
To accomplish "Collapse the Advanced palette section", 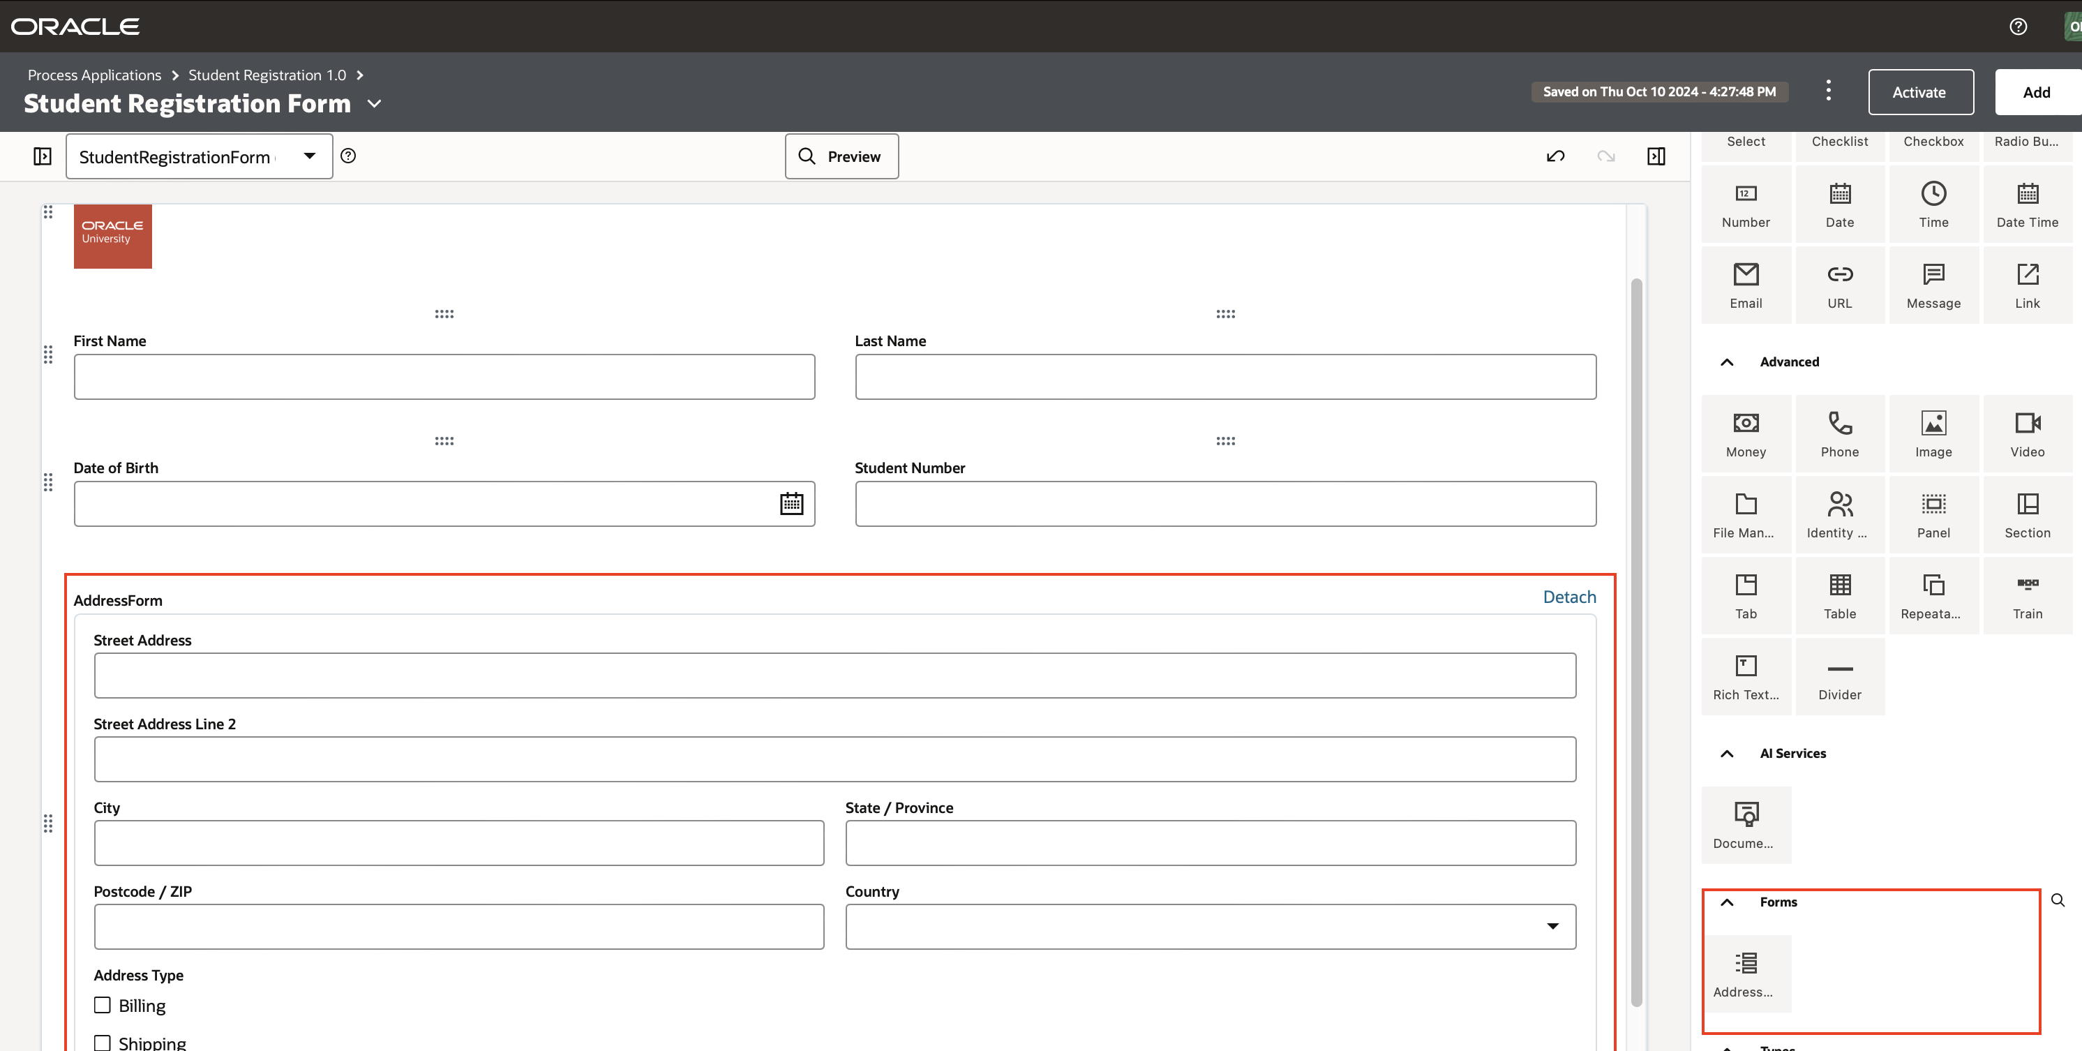I will point(1726,362).
